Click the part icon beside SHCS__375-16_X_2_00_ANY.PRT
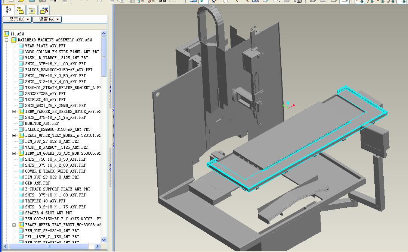Viewport: 408px width, 252px height. (x=21, y=165)
